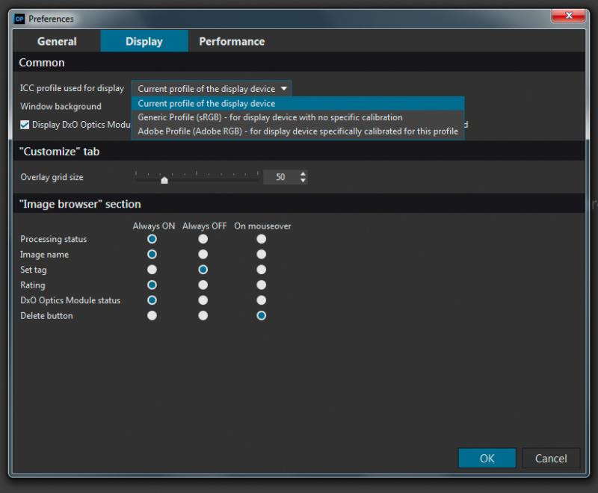Click the "ICC profile used for display" label
This screenshot has width=598, height=493.
pos(72,88)
